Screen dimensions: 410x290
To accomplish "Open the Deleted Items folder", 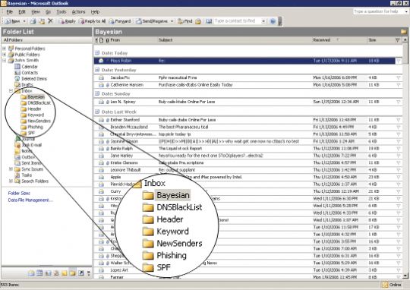I will 31,78.
